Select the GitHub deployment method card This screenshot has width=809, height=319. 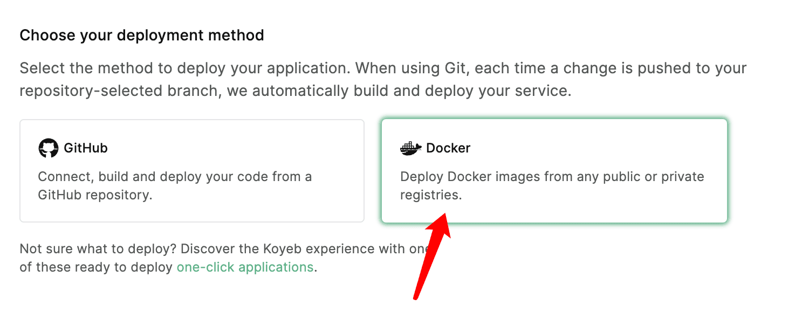click(192, 171)
